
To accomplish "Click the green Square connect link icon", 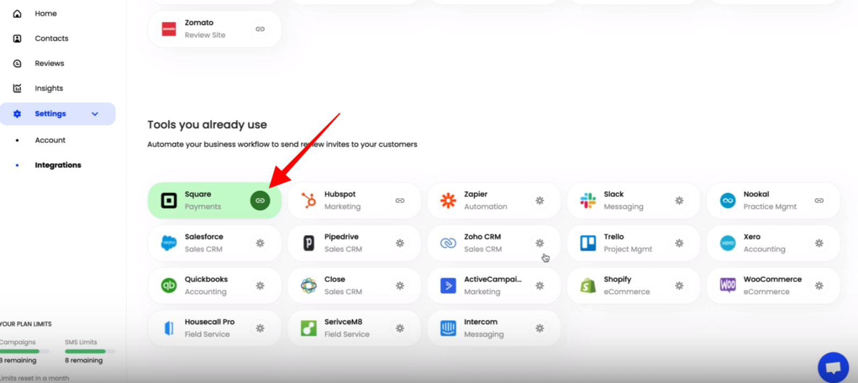I will click(x=260, y=200).
